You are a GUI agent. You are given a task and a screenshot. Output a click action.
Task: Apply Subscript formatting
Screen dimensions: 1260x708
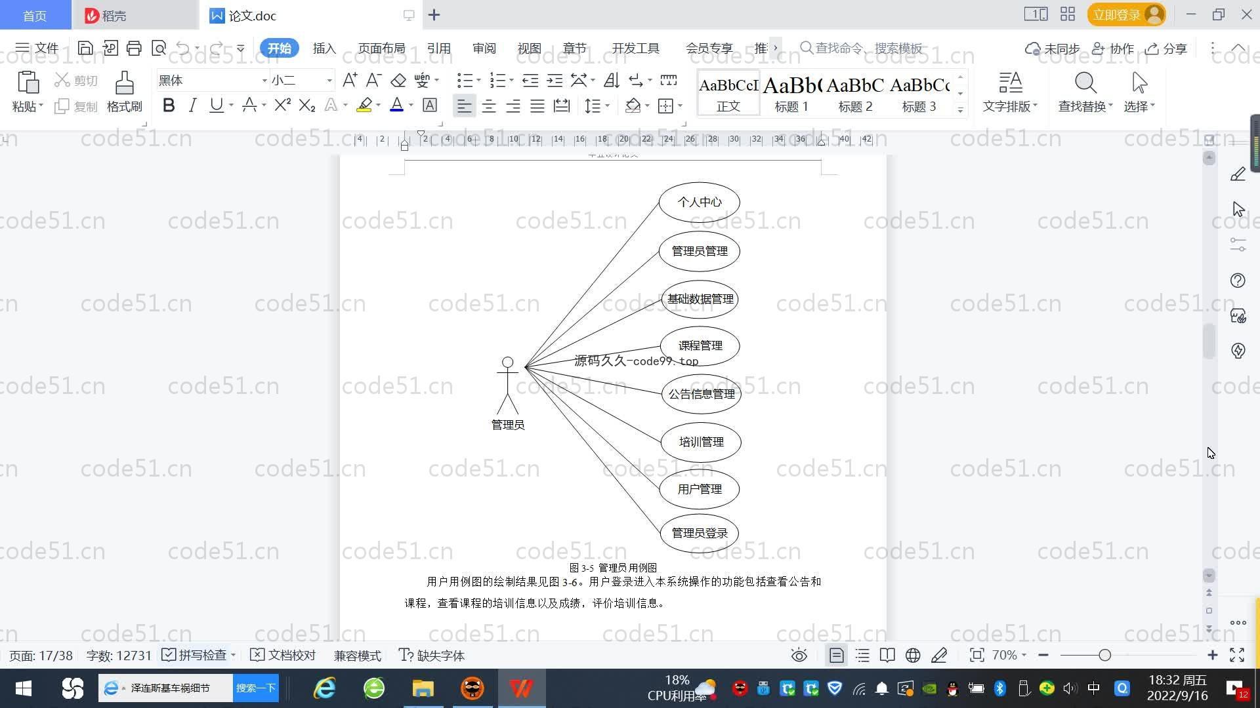point(307,105)
